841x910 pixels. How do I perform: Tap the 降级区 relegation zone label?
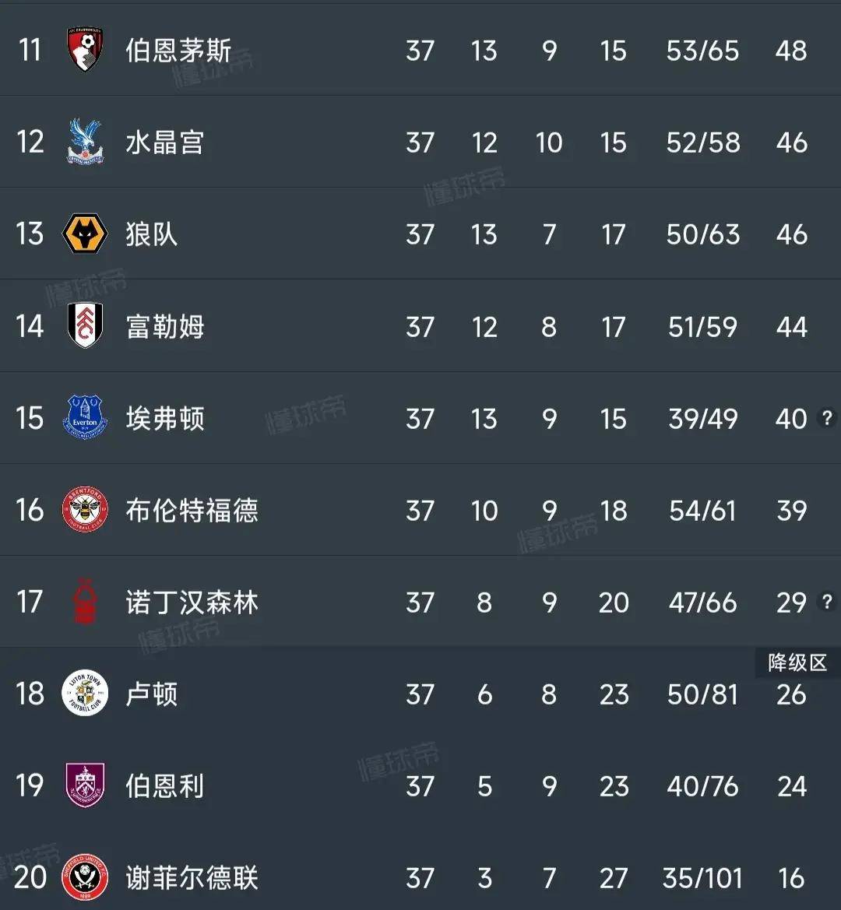click(797, 662)
